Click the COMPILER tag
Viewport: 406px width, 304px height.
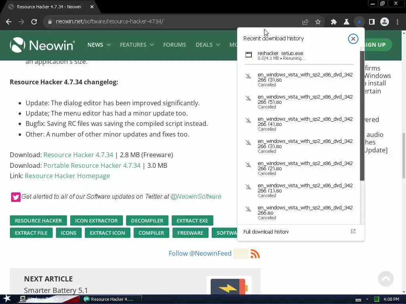151,233
